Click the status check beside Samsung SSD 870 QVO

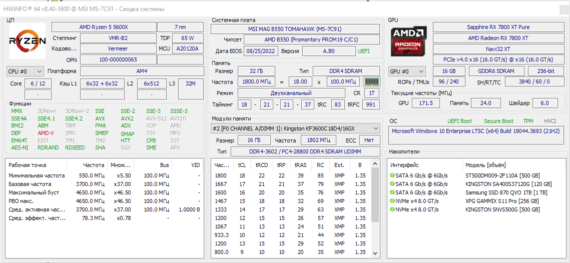[x=392, y=192]
